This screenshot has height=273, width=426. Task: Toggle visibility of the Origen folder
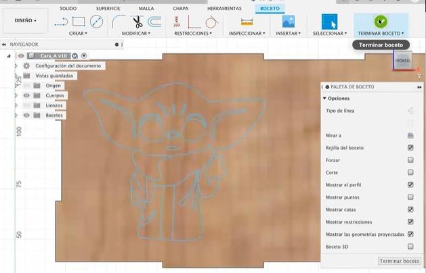[26, 86]
